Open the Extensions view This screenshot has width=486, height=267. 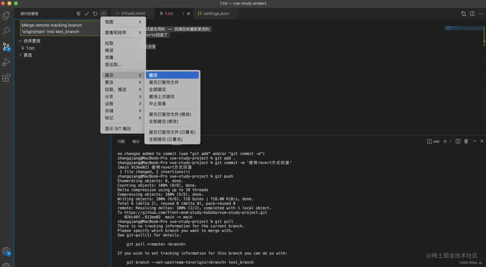point(6,78)
